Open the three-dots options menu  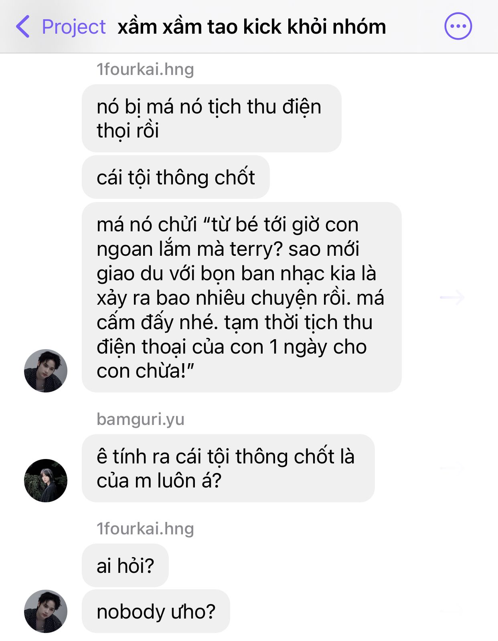[x=458, y=26]
